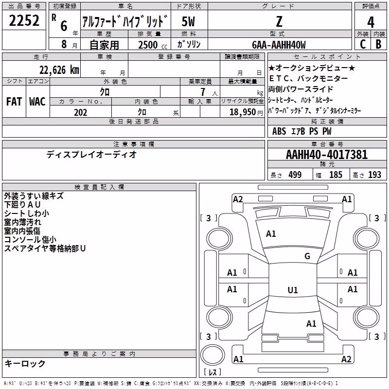Click the vehicle history 自家用
The width and height of the screenshot is (389, 389).
pos(104,45)
